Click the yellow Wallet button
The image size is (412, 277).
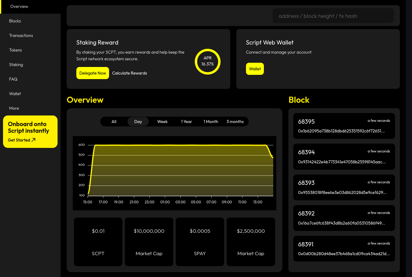[x=255, y=69]
